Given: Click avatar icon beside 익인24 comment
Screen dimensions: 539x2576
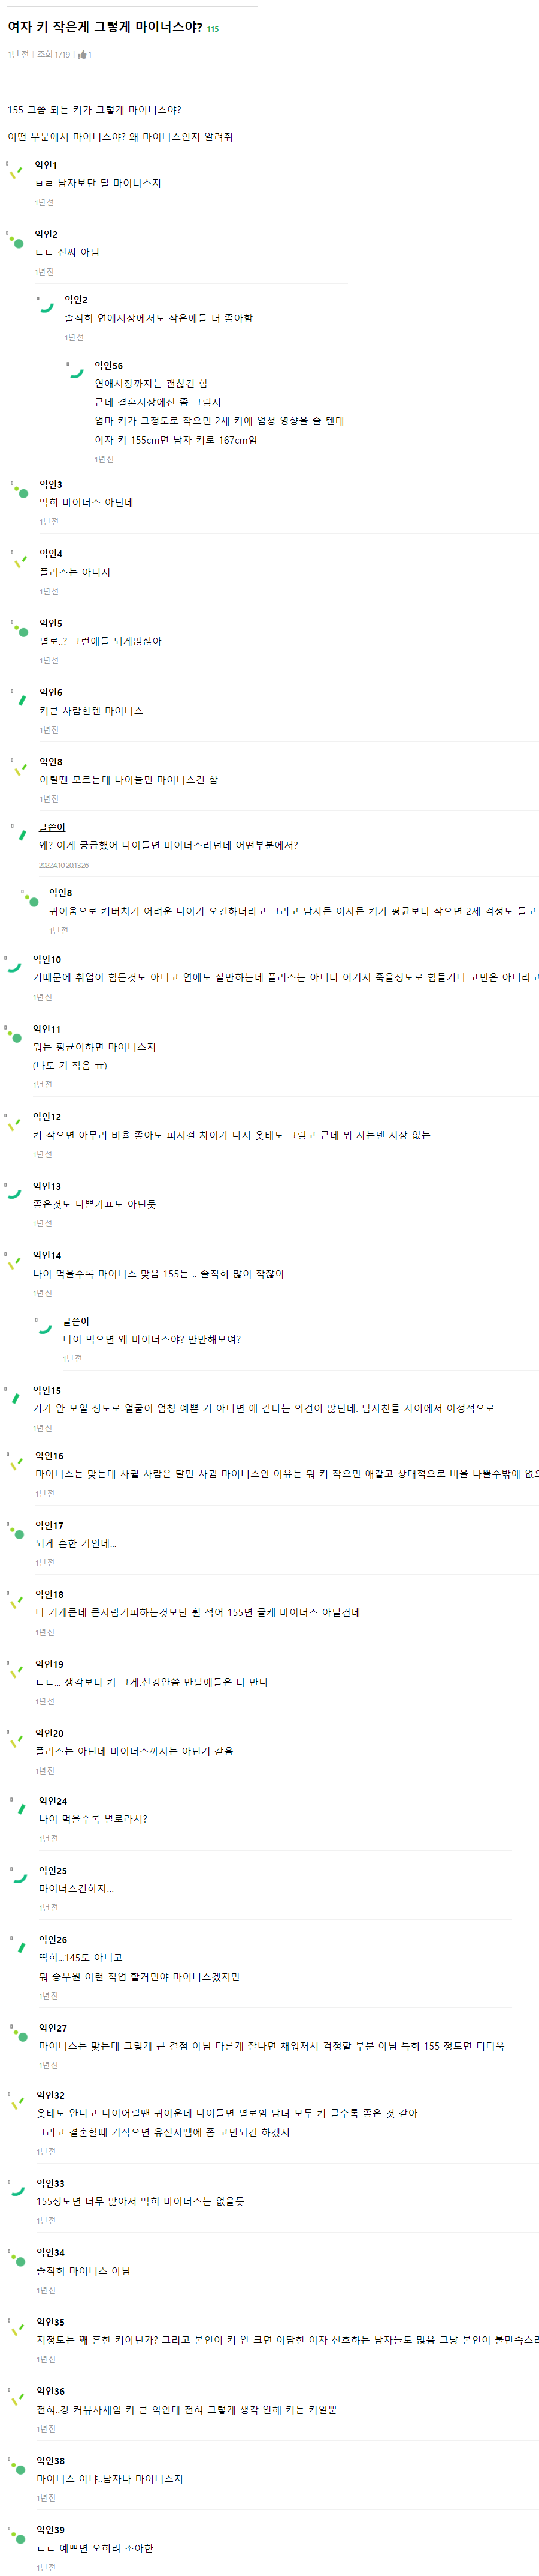Looking at the screenshot, I should 19,1807.
